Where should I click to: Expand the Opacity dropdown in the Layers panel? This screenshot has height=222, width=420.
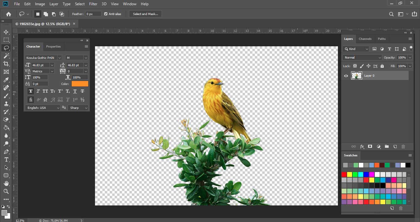click(x=410, y=57)
